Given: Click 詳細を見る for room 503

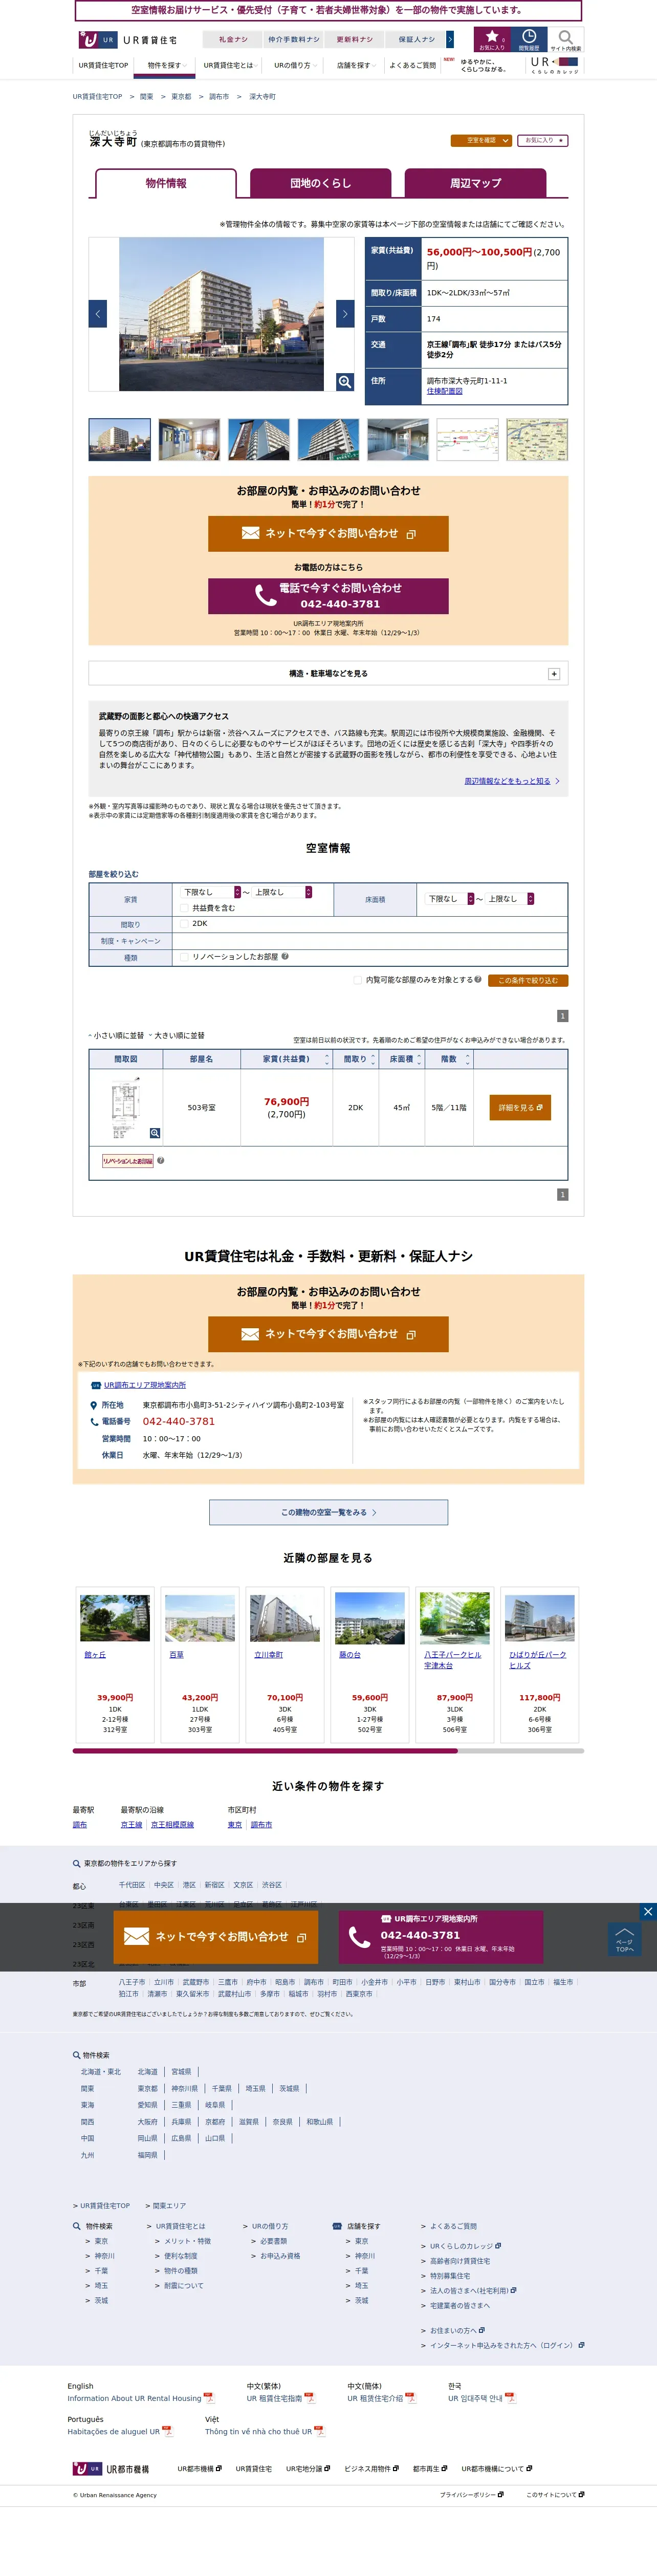Looking at the screenshot, I should coord(520,1107).
